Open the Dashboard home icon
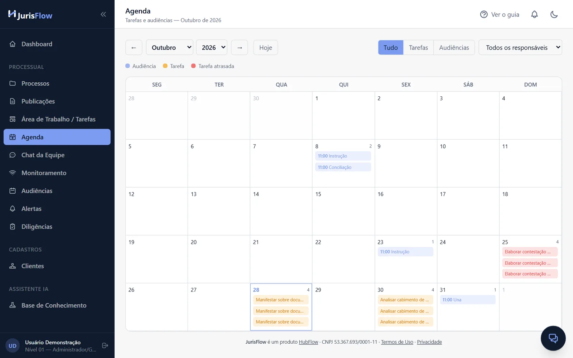The width and height of the screenshot is (573, 358). pos(13,44)
